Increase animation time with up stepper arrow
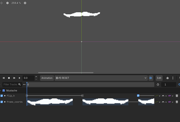180x122 pixels. pyautogui.click(x=36, y=77)
